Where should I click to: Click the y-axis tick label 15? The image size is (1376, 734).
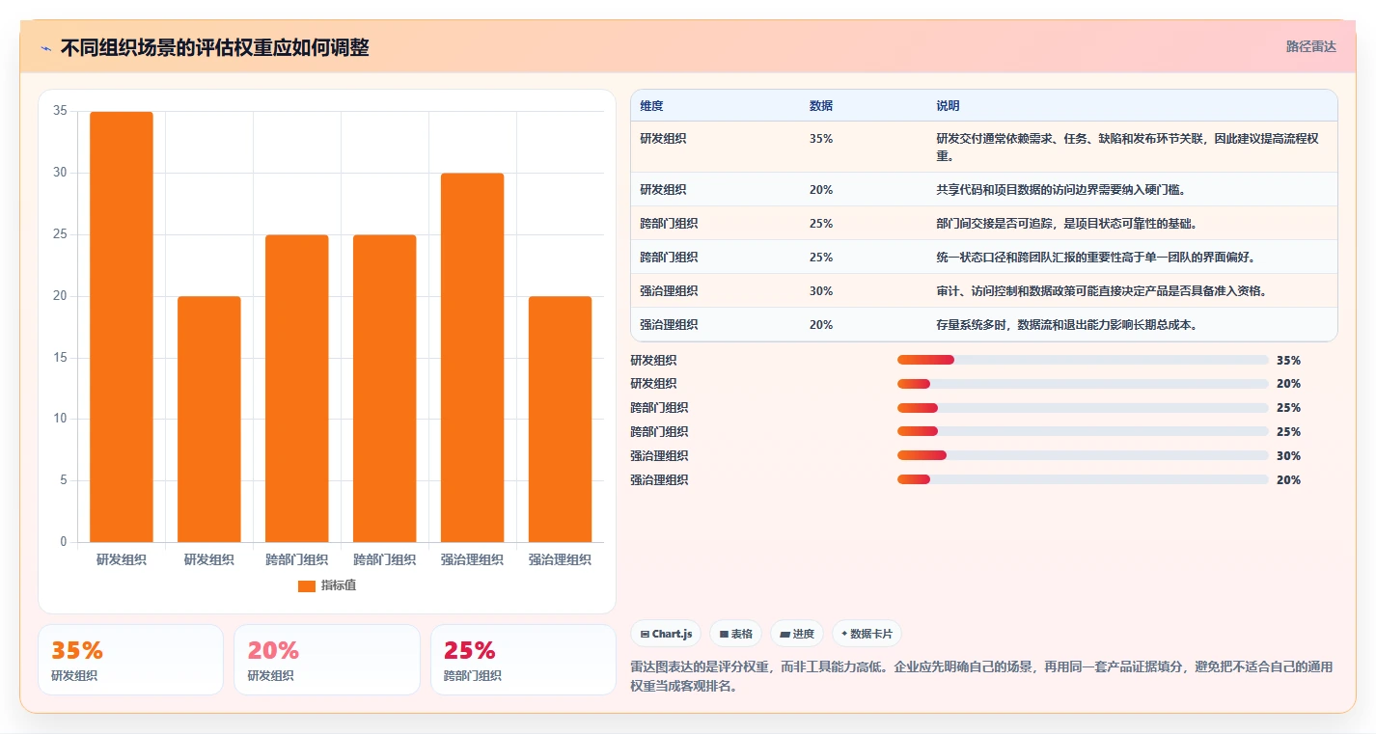pyautogui.click(x=60, y=358)
